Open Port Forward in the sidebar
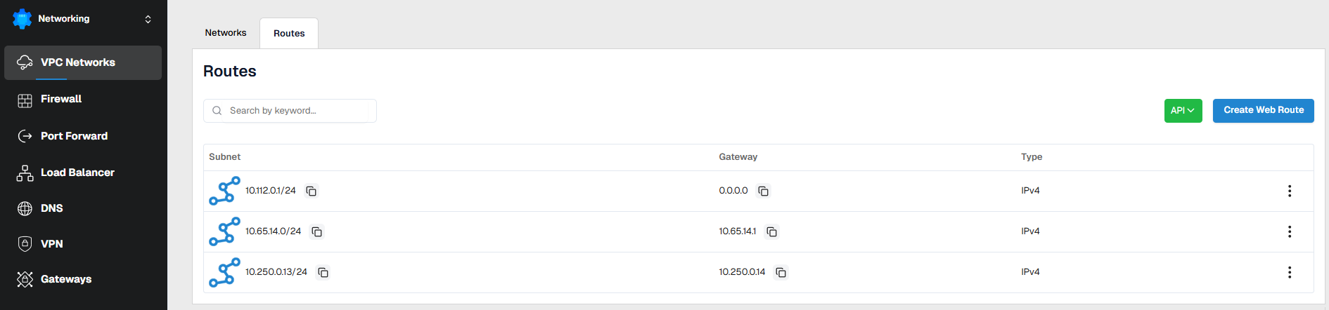The width and height of the screenshot is (1329, 310). pyautogui.click(x=74, y=136)
